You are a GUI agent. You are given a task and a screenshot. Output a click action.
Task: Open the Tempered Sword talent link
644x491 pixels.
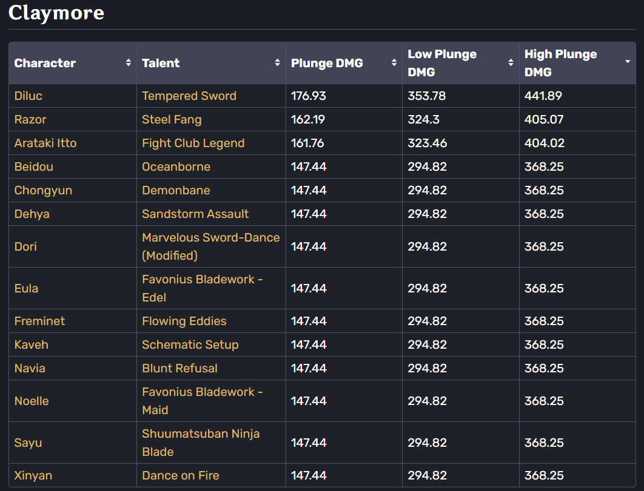click(x=189, y=96)
